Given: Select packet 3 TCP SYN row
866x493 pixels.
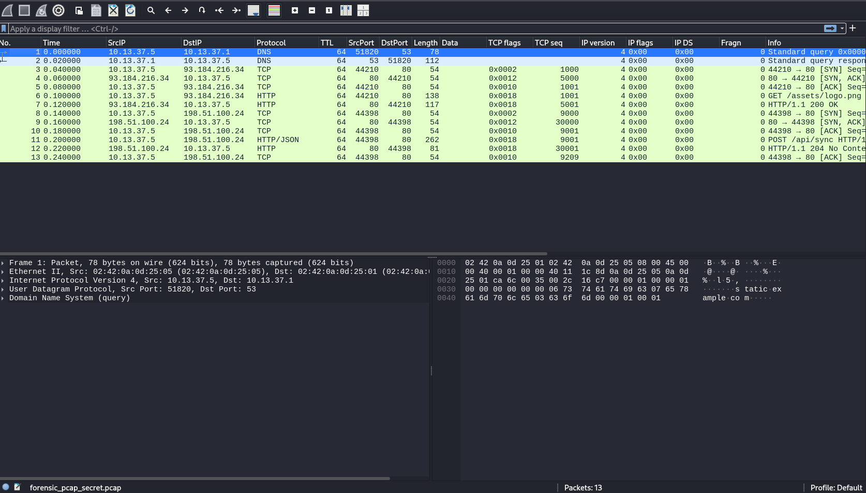Looking at the screenshot, I should (x=433, y=70).
